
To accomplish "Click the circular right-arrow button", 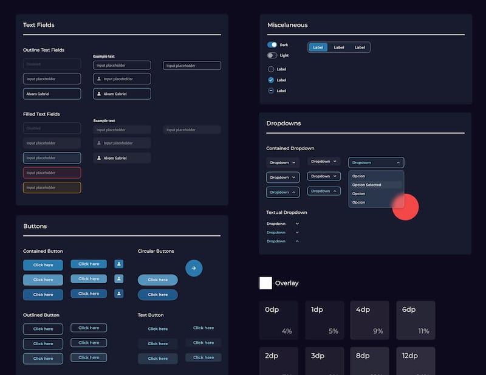I will coord(194,268).
